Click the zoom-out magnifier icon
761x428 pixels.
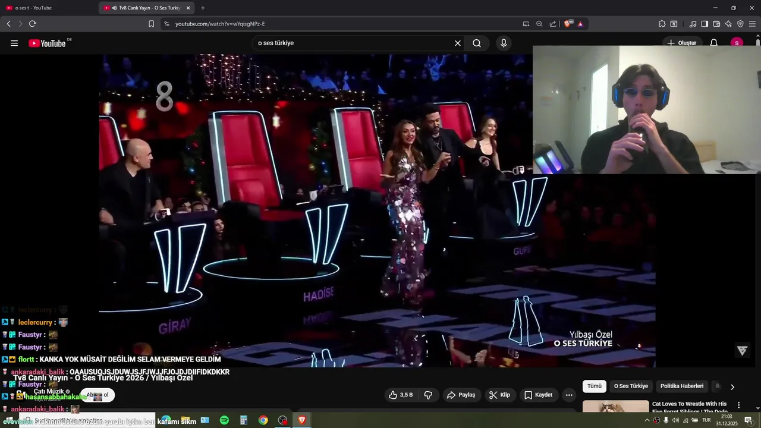(539, 24)
